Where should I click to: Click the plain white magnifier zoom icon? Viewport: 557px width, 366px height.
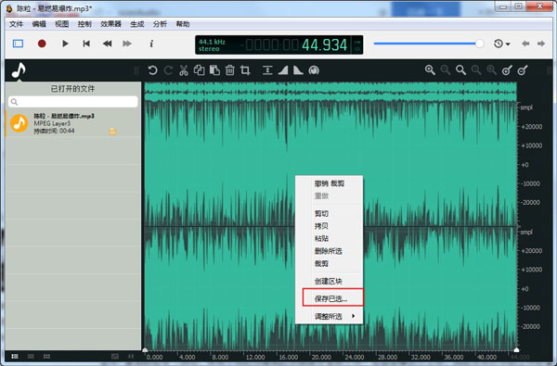(x=460, y=70)
